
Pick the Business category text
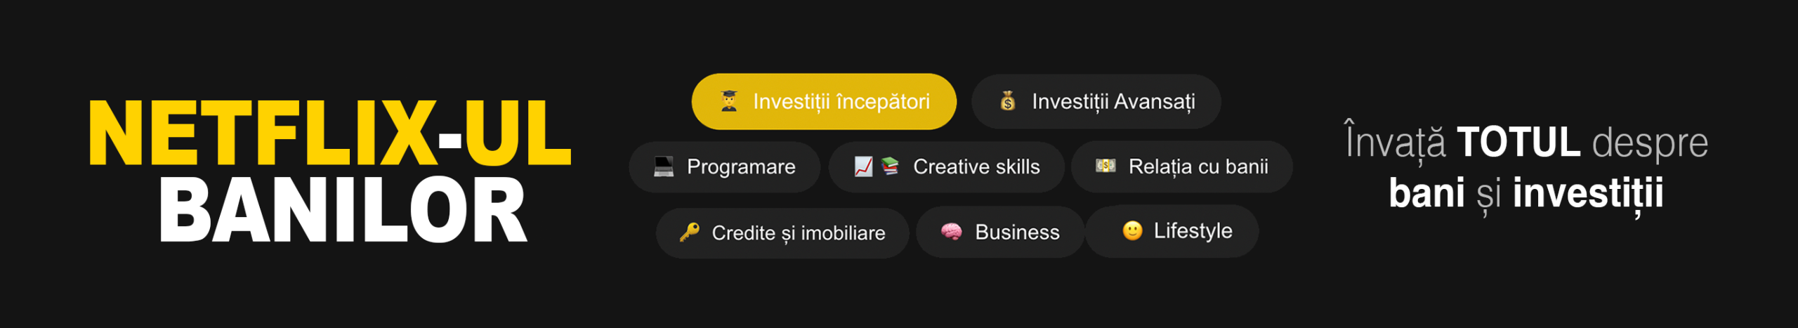[x=1017, y=232]
